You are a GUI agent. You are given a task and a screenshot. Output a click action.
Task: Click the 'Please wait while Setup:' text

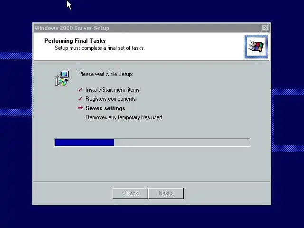(105, 74)
